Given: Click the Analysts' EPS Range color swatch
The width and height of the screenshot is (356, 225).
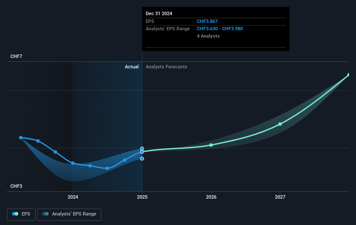Looking at the screenshot, I should pos(46,214).
